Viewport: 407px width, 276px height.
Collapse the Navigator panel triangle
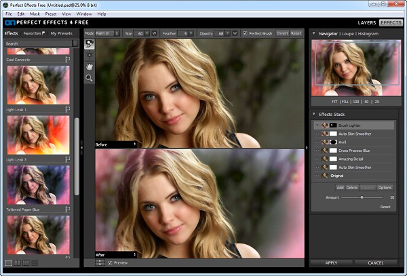pyautogui.click(x=313, y=33)
